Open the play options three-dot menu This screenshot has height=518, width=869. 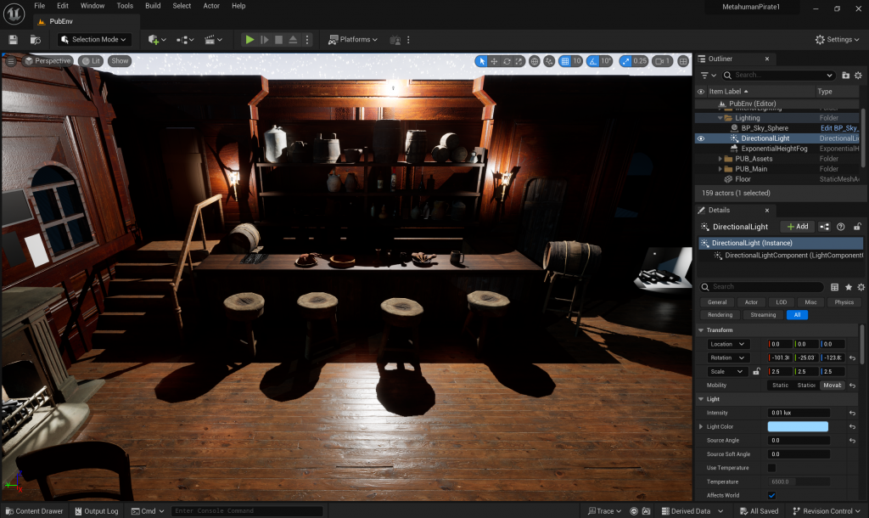(x=307, y=39)
